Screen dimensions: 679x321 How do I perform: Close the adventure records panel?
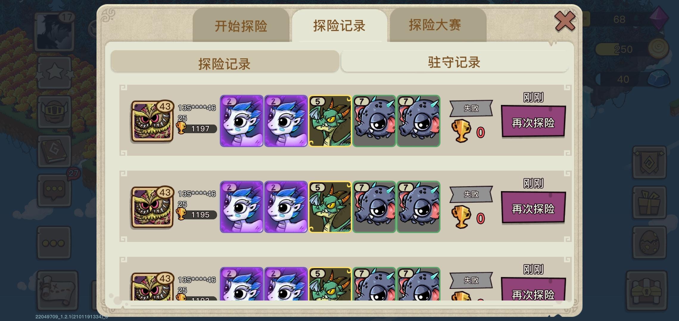pos(565,21)
